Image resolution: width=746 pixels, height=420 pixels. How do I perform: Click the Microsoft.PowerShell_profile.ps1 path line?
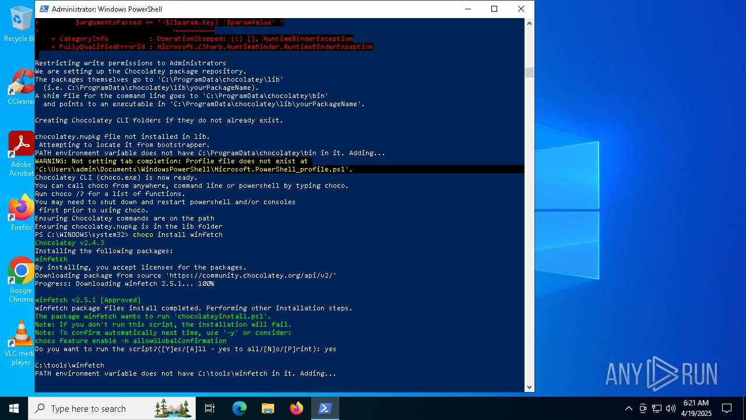tap(193, 169)
